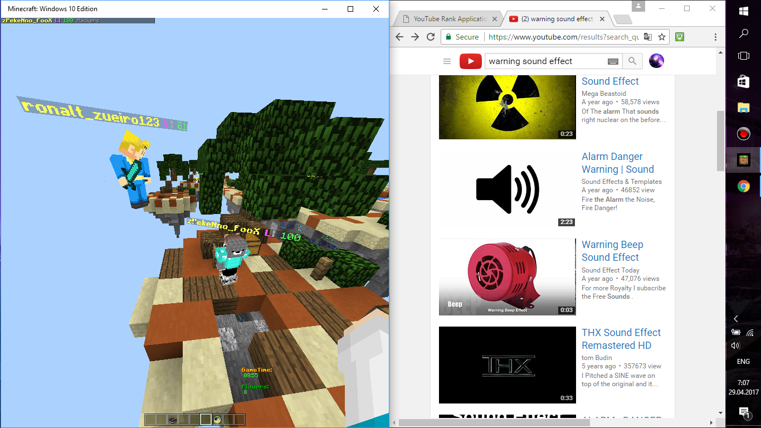Screen dimensions: 761x428
Task: Open the speaker icon video thumbnail
Action: click(508, 189)
